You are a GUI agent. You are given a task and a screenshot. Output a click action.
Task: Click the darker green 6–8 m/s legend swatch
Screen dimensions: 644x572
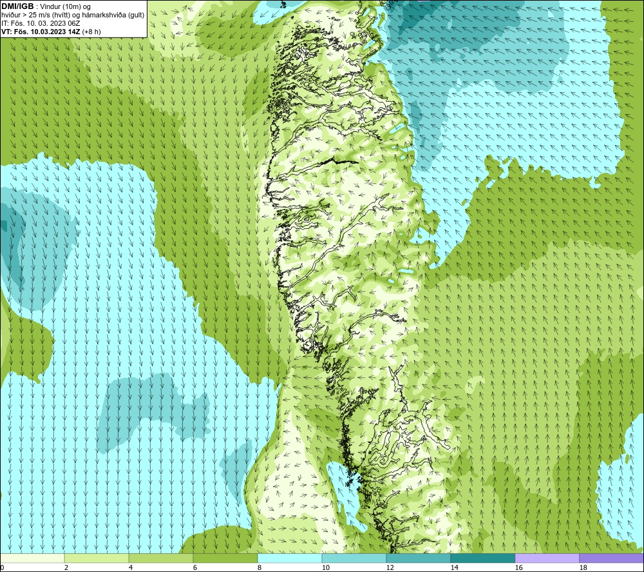[225, 558]
